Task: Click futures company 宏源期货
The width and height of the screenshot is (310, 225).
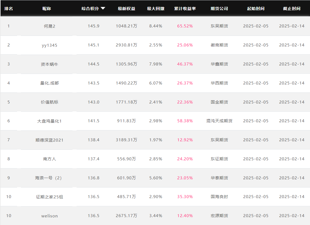Action: pos(219,215)
